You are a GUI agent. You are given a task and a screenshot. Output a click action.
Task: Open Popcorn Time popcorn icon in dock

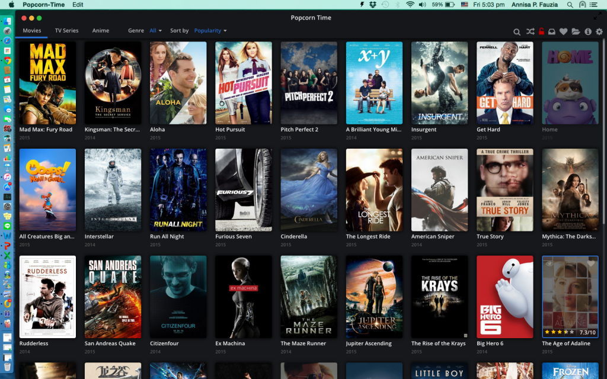pyautogui.click(x=7, y=323)
